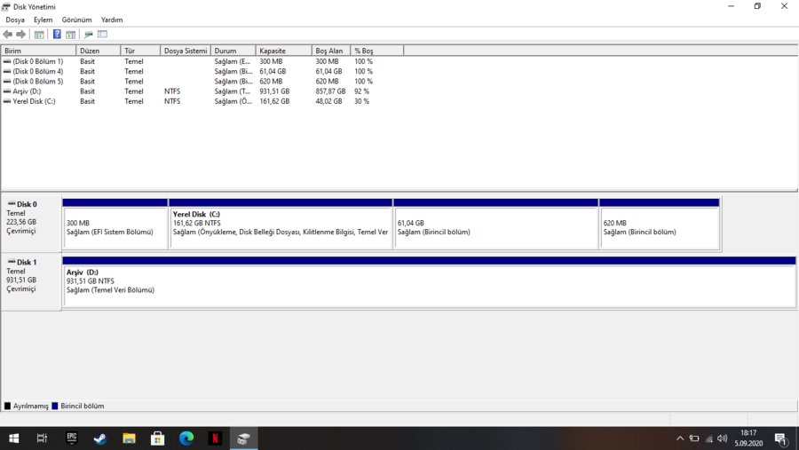Open the clock showing 18:17 5.09.2020

pos(748,438)
